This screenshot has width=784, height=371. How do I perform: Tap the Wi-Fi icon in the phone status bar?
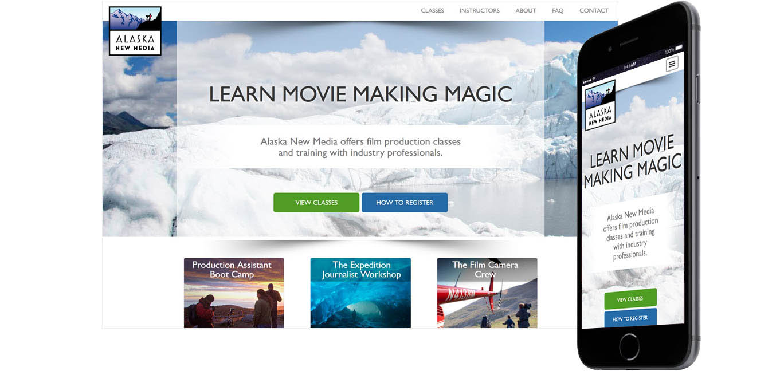594,78
